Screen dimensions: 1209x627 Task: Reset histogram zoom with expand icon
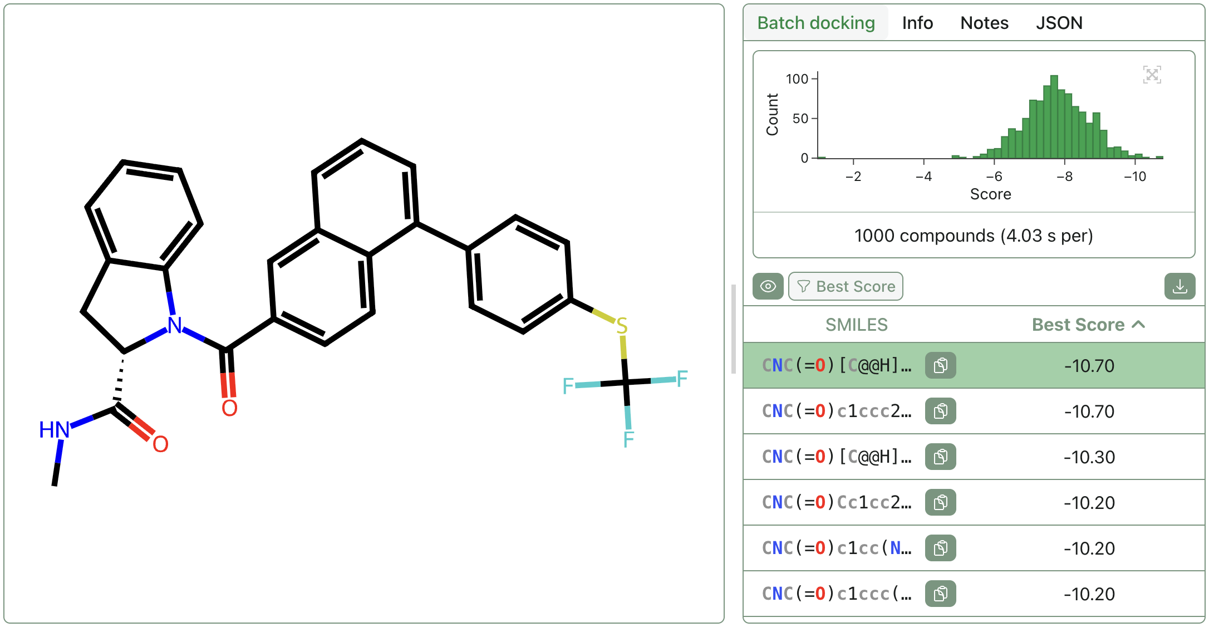click(1152, 75)
